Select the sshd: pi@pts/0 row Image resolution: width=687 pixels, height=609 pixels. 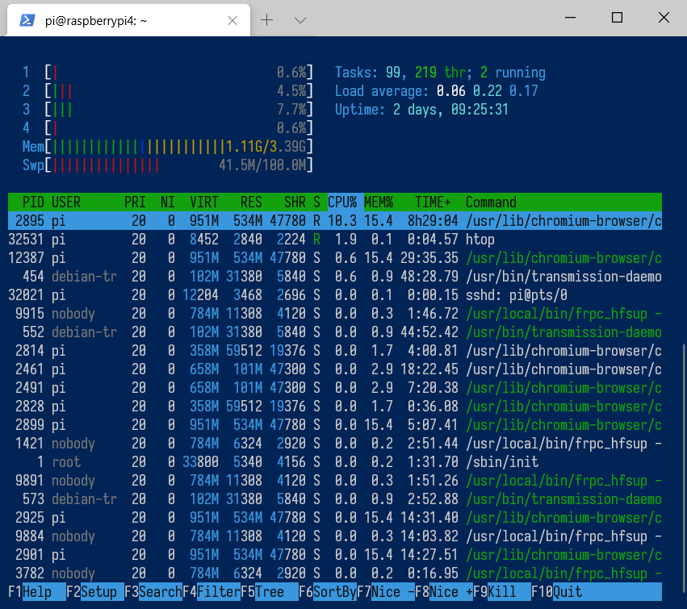pos(335,295)
